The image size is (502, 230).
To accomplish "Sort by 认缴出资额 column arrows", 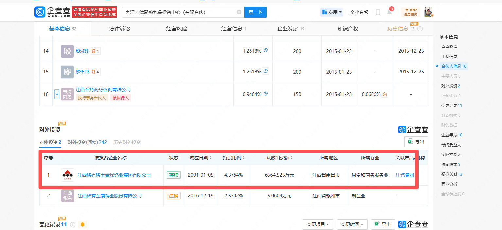I will tap(292, 158).
